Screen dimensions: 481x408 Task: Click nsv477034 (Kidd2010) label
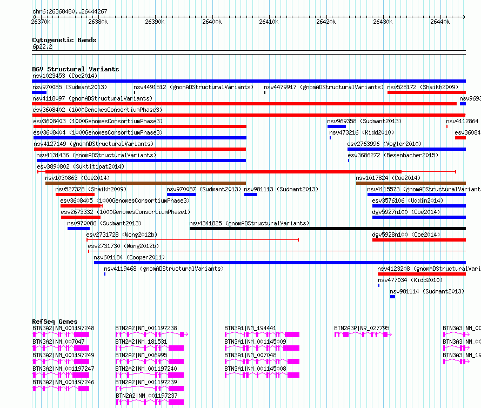click(410, 280)
